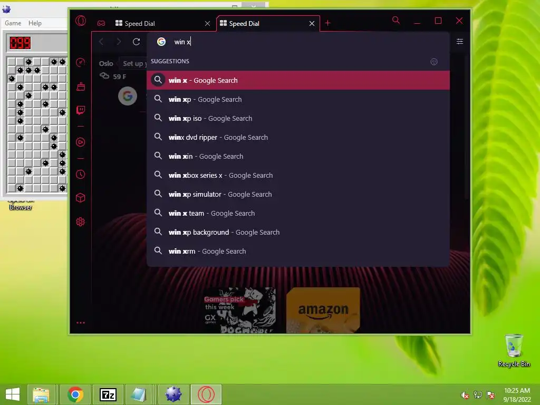
Task: Select the second Speed Dial tab
Action: (x=268, y=23)
